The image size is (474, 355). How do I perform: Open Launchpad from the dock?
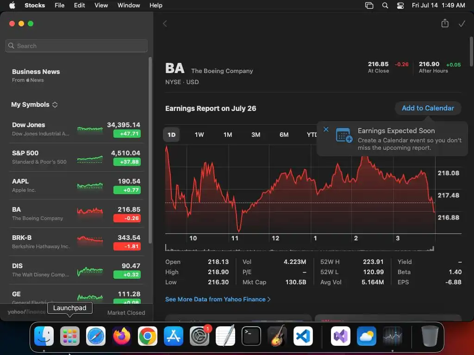70,336
